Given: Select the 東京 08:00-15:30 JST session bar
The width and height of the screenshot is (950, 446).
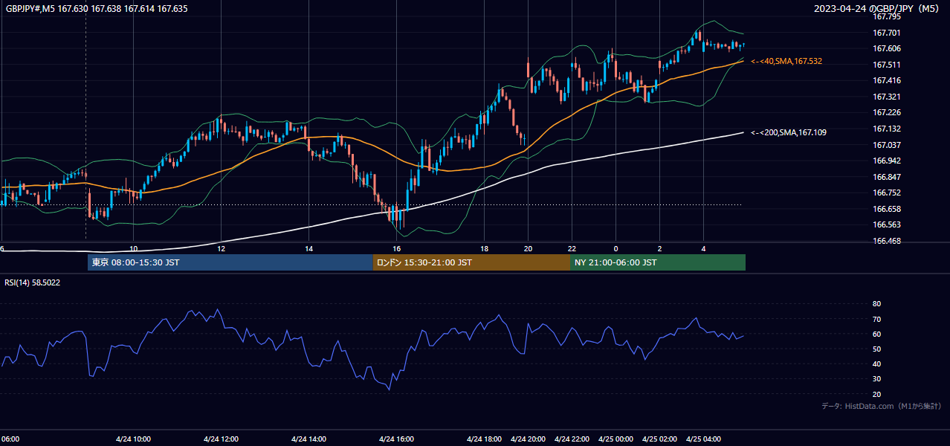Looking at the screenshot, I should click(230, 262).
